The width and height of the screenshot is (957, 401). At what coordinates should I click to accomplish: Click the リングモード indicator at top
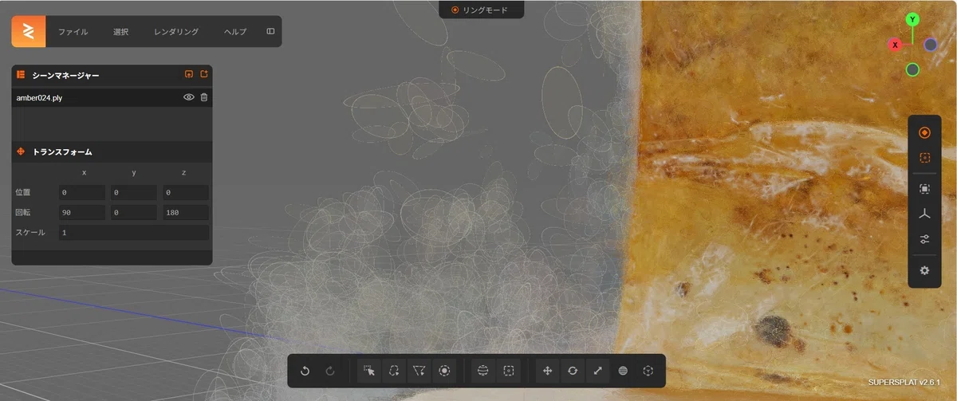click(x=483, y=10)
